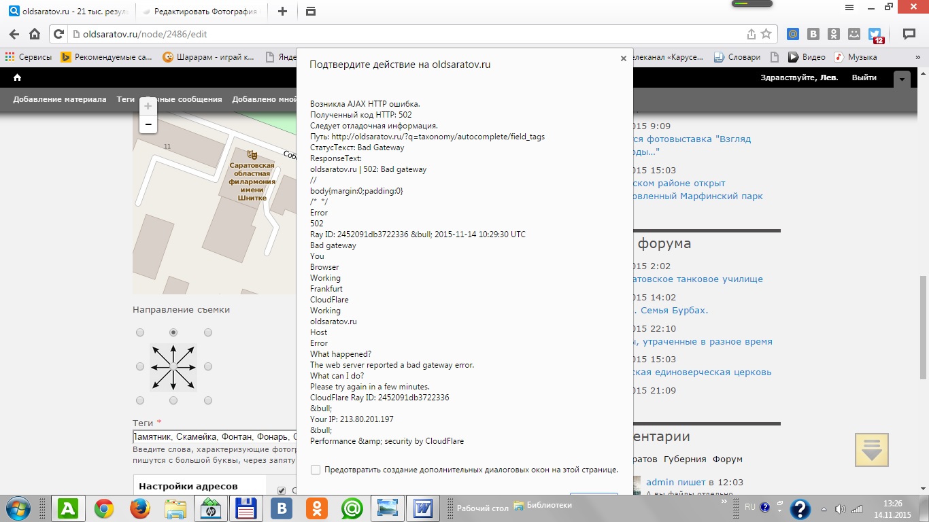This screenshot has height=522, width=929.
Task: Open Firefox from the taskbar
Action: [139, 508]
